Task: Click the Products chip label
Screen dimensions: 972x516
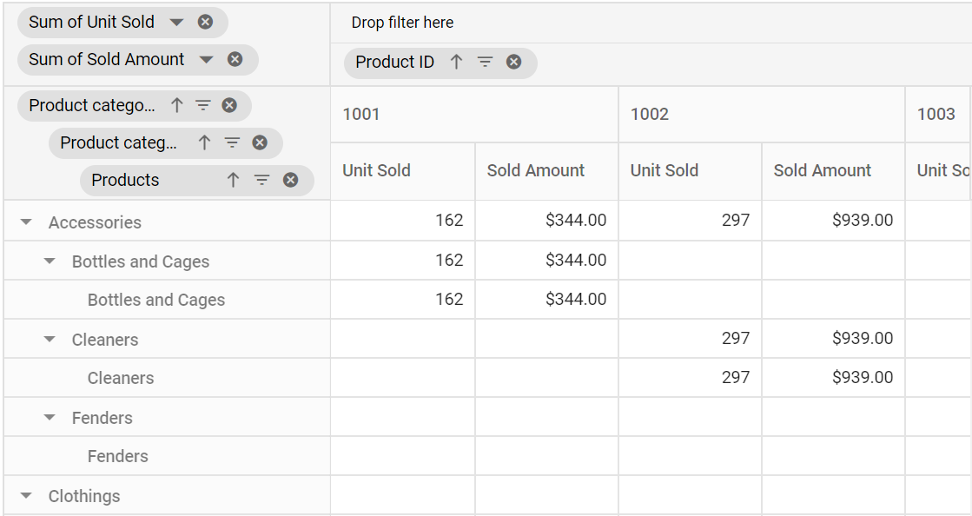Action: [x=125, y=180]
